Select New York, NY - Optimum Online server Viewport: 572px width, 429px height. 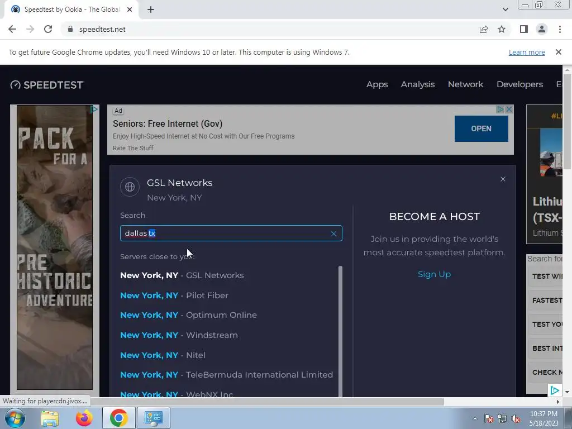coord(188,315)
